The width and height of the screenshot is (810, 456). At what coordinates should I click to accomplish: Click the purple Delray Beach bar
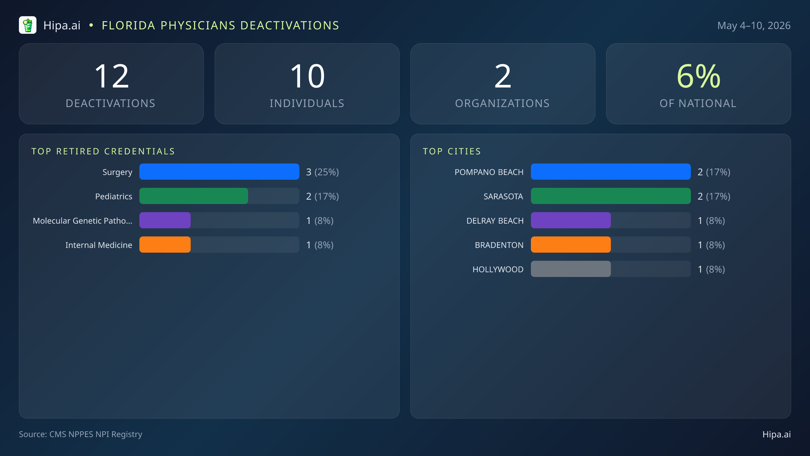tap(571, 220)
